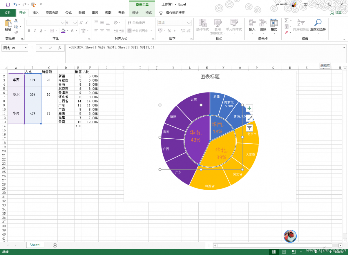Click the Format cells (格式) icon

[274, 23]
